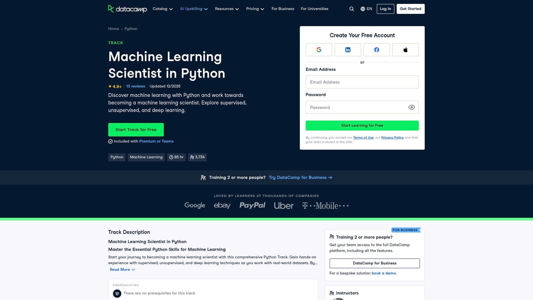Click the clock icon beside 85 hr
Viewport: 533px width, 300px height.
(x=171, y=157)
